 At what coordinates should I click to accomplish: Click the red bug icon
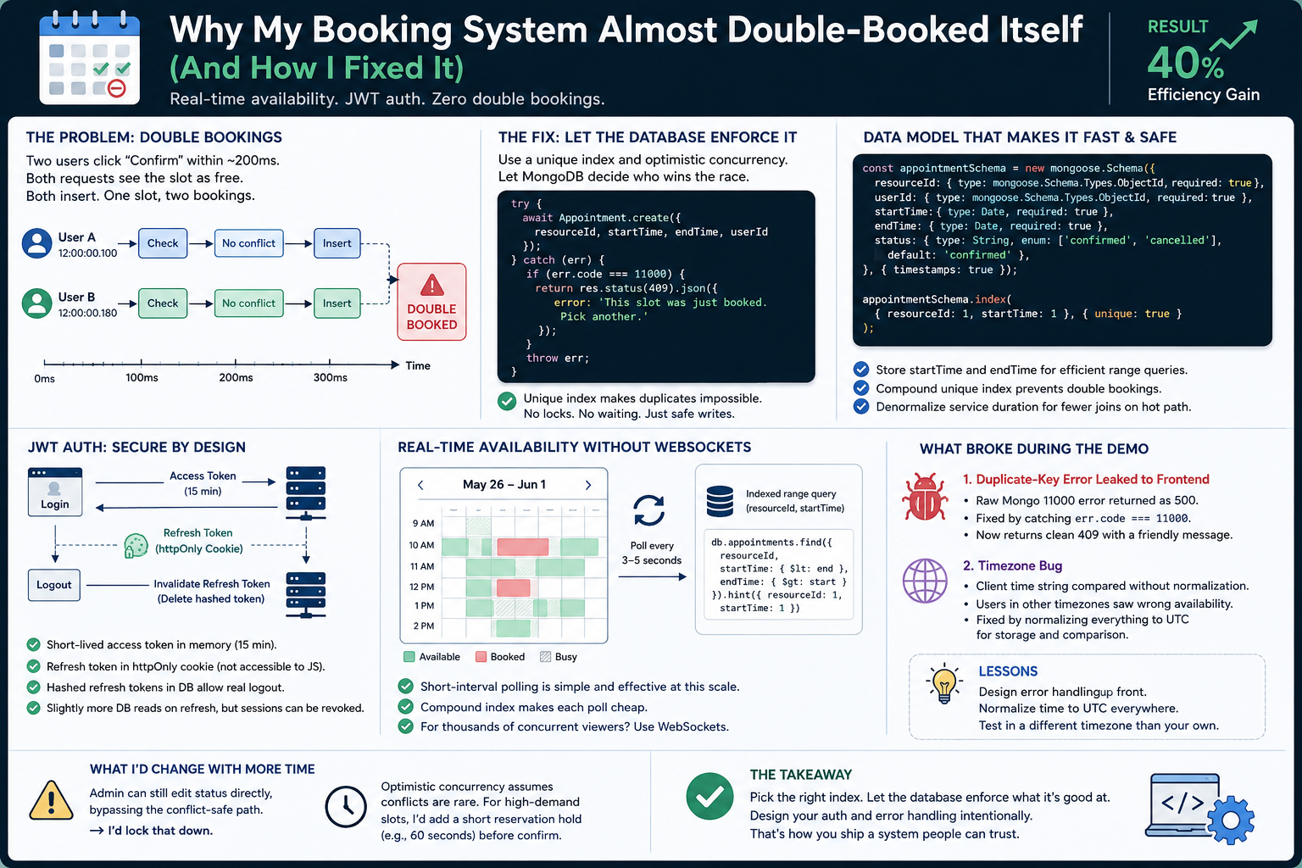[x=925, y=497]
